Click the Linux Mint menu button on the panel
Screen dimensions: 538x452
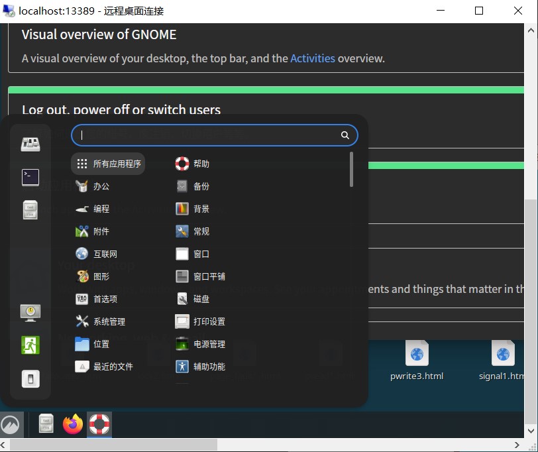click(11, 425)
